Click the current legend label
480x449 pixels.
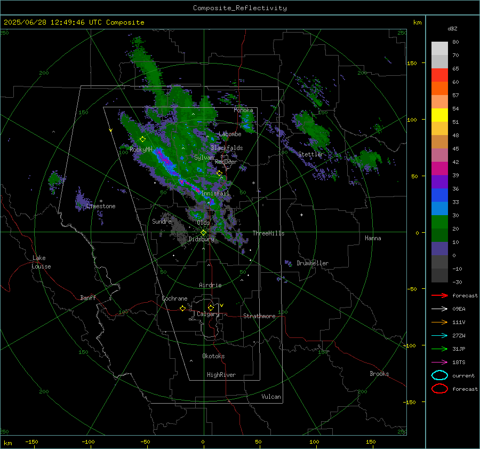coord(463,375)
